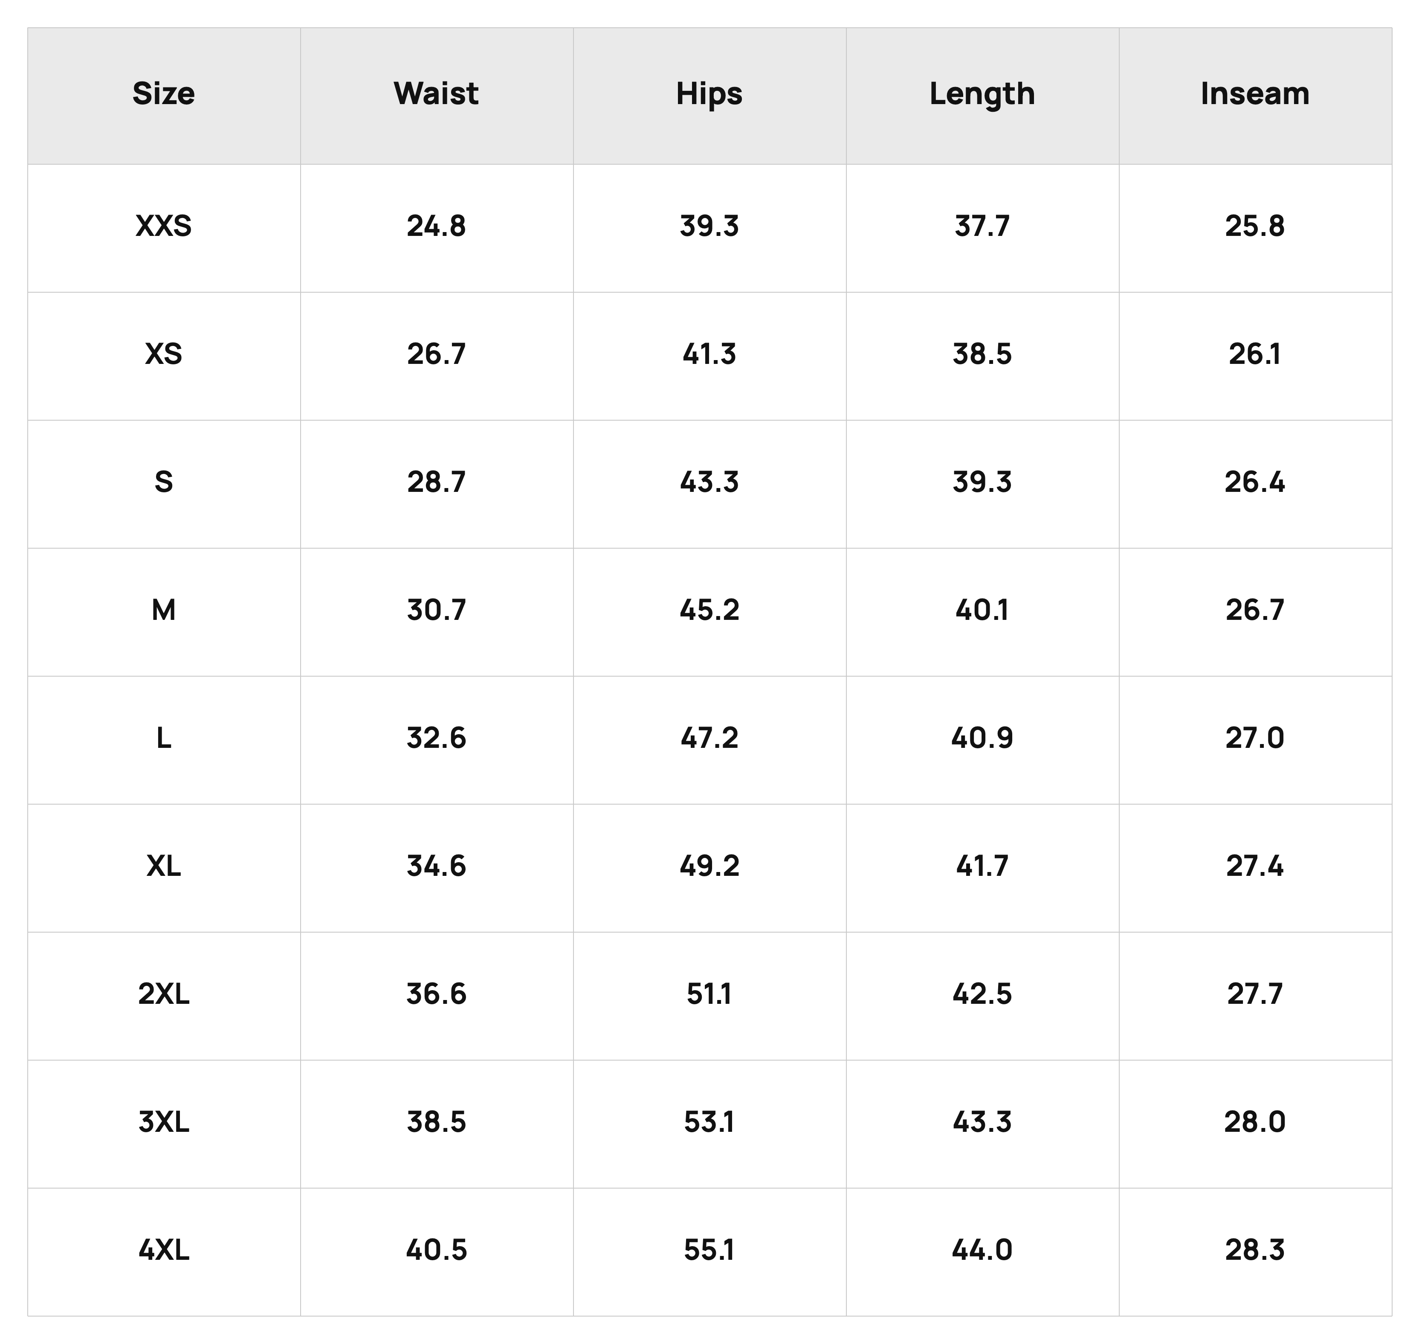Click the Inseam column header
The height and width of the screenshot is (1343, 1419).
[x=1255, y=94]
